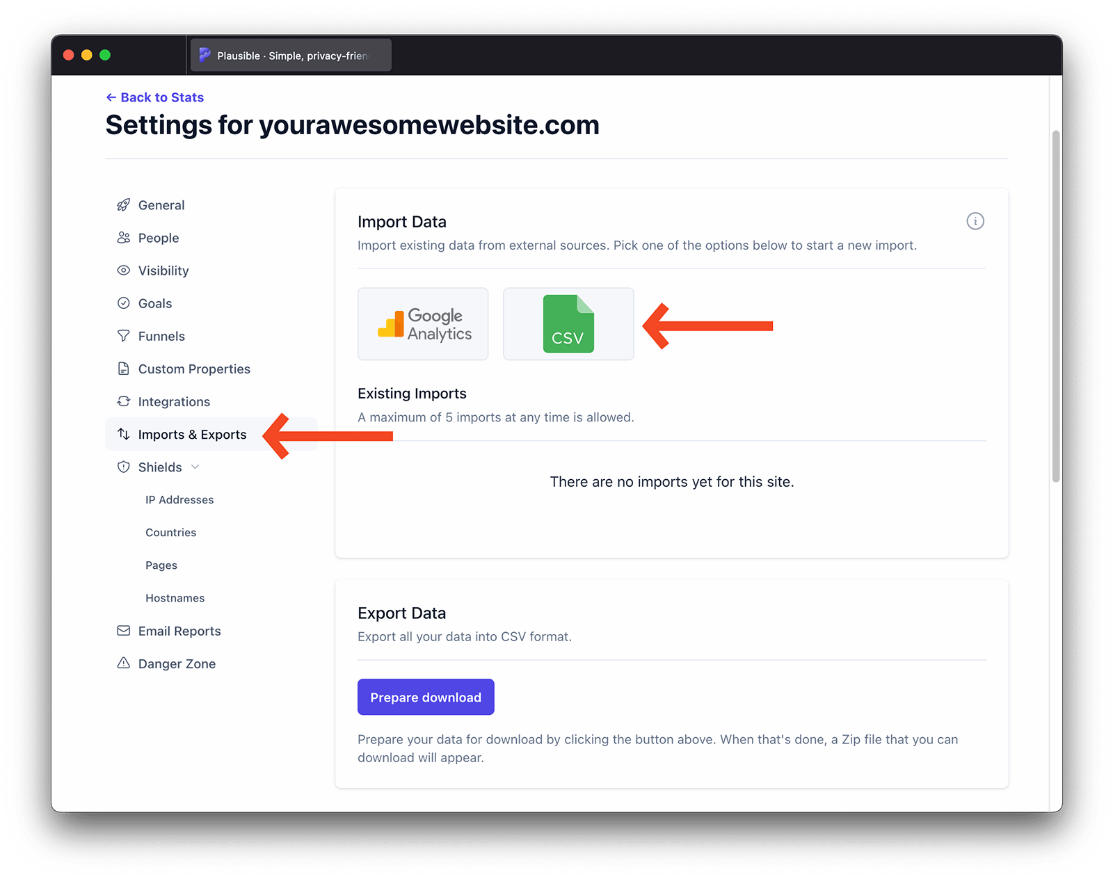Click the Plausible browser tab
This screenshot has height=879, width=1113.
[x=290, y=54]
